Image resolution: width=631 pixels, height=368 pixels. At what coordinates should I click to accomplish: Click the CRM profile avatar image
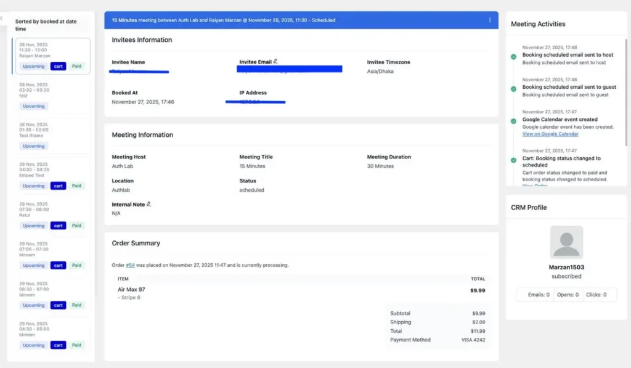[566, 242]
